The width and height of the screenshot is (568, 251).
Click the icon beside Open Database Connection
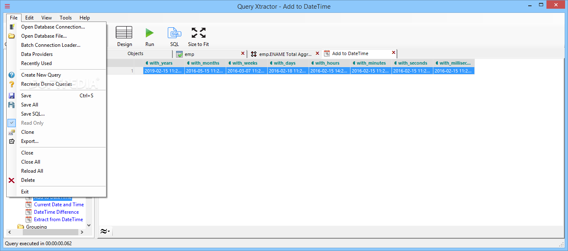[x=12, y=27]
